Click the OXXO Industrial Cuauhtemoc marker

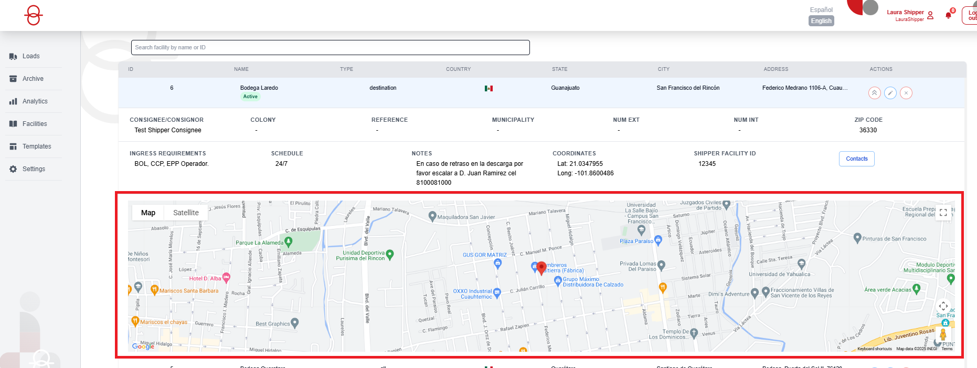click(497, 292)
